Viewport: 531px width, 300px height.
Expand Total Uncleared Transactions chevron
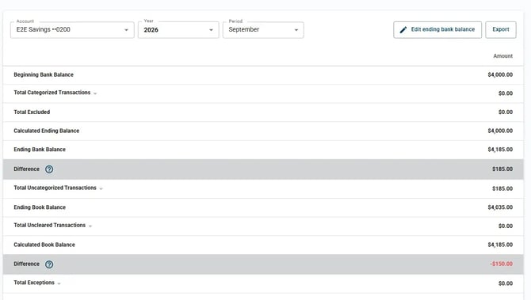[90, 226]
